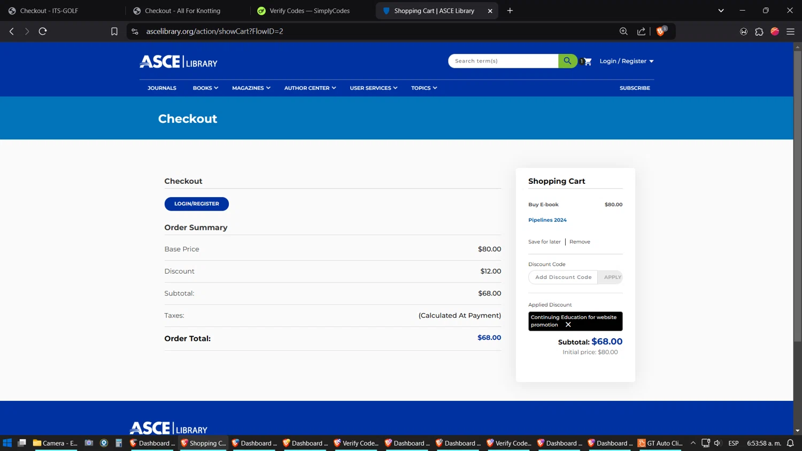Image resolution: width=802 pixels, height=451 pixels.
Task: Click Remove in shopping cart
Action: [x=580, y=242]
